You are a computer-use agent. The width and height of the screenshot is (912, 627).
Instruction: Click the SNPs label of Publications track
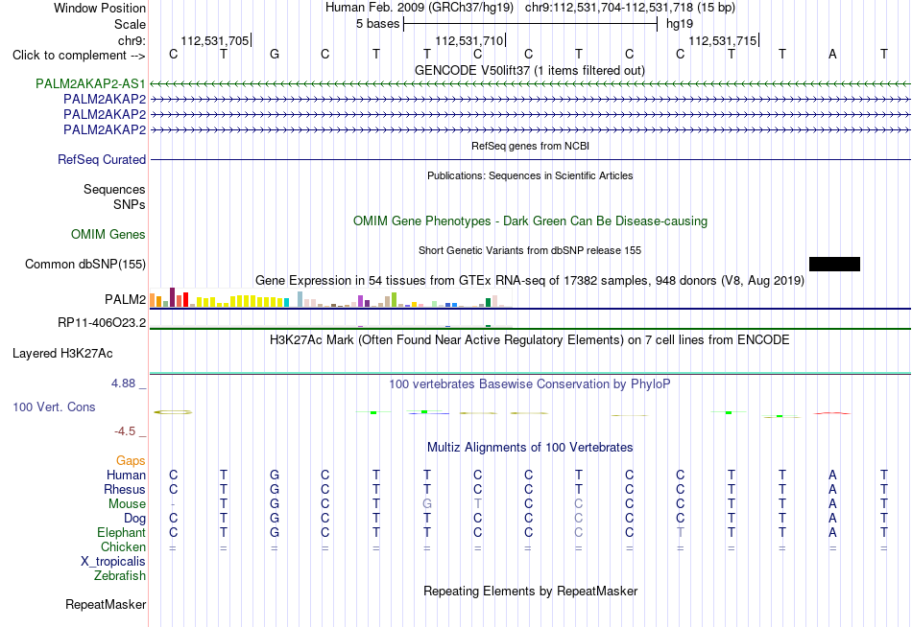click(130, 204)
